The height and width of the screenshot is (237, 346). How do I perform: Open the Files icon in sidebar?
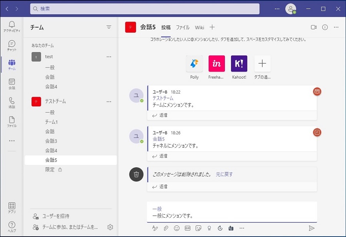pyautogui.click(x=12, y=121)
